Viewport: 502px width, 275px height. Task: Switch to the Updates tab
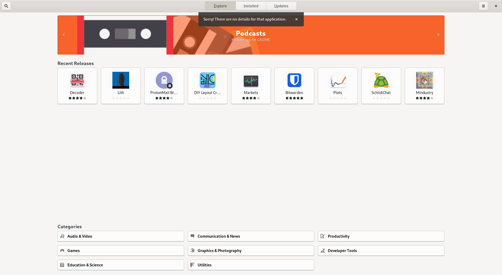(281, 6)
